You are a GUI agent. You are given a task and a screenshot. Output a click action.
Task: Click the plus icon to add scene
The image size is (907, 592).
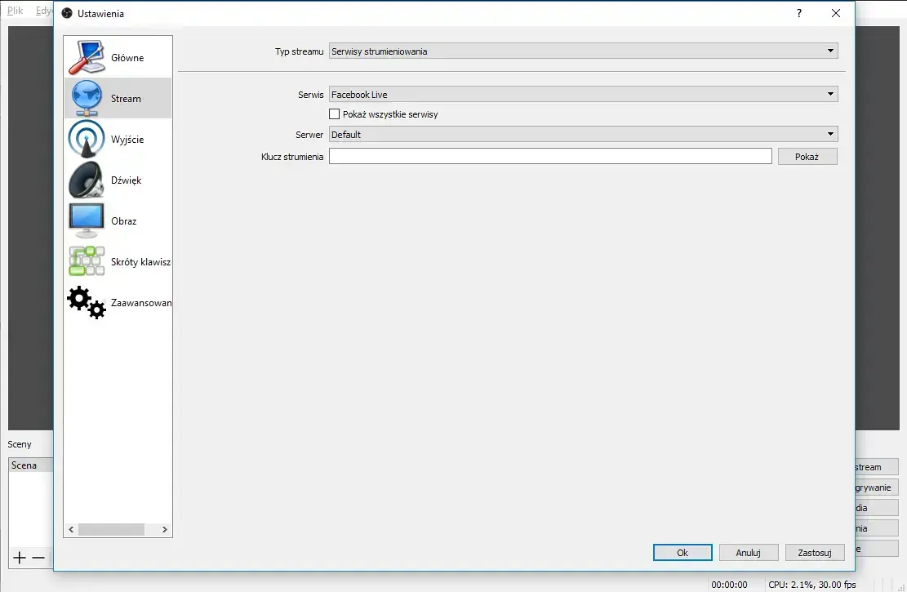point(20,559)
